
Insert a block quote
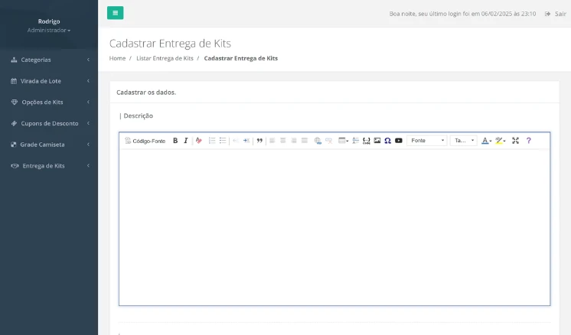pyautogui.click(x=259, y=141)
